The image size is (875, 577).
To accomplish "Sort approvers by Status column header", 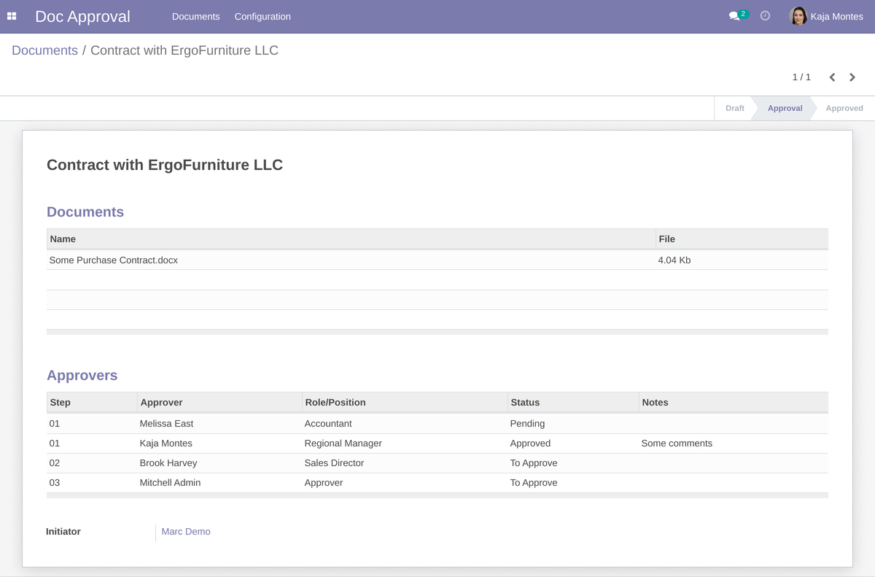I will 525,402.
